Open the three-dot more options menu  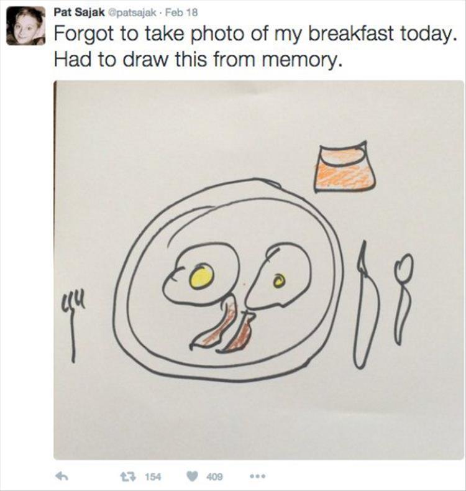click(x=258, y=476)
